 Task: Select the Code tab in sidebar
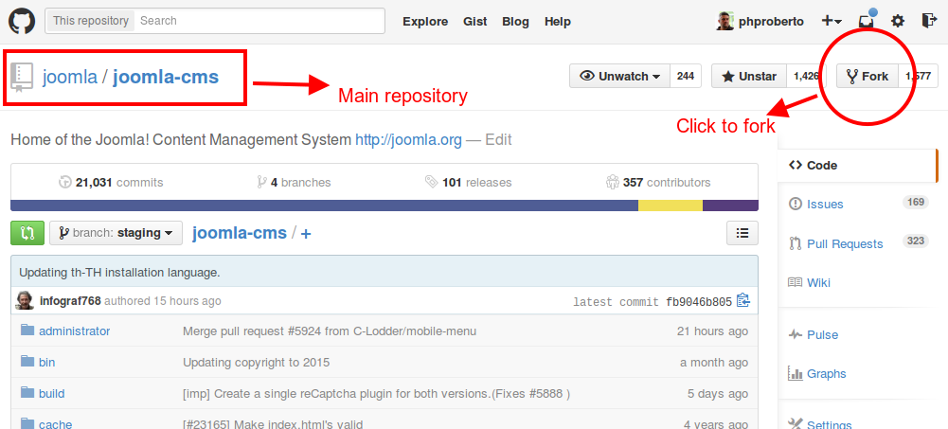856,165
